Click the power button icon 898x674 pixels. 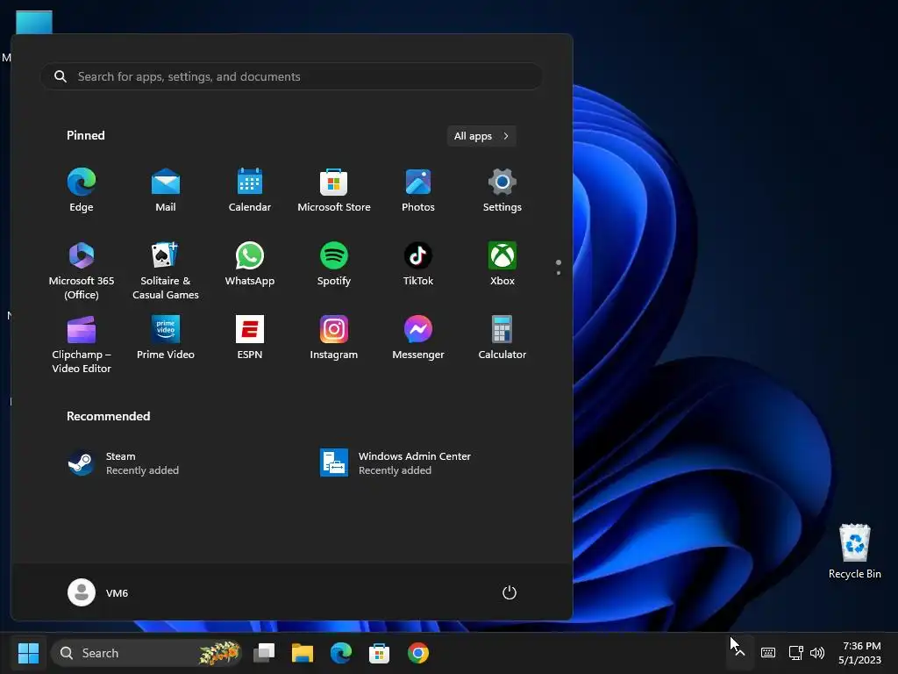tap(510, 592)
